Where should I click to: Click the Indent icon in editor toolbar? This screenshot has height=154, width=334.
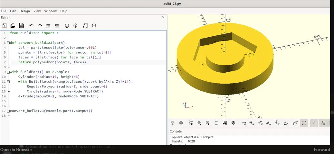click(x=57, y=25)
